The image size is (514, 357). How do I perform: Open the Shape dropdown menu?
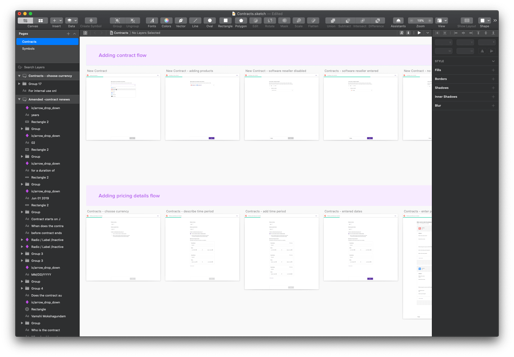[x=485, y=21]
